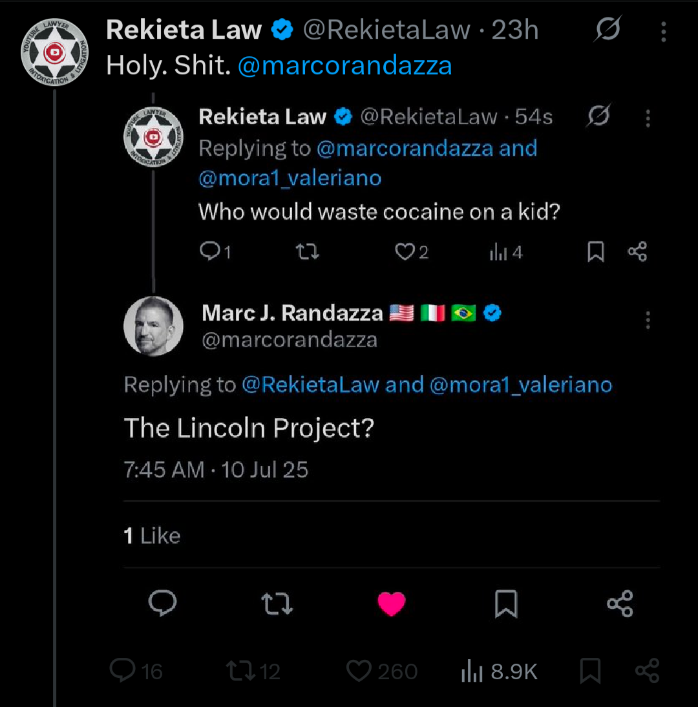This screenshot has height=707, width=698.
Task: Like the quoted tweet with 2 likes
Action: (x=411, y=251)
